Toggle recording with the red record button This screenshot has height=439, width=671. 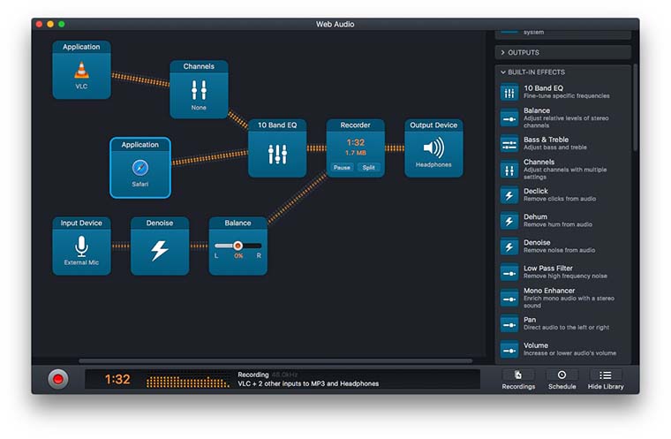tap(58, 379)
